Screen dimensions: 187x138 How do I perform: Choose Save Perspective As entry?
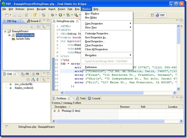tap(96, 37)
